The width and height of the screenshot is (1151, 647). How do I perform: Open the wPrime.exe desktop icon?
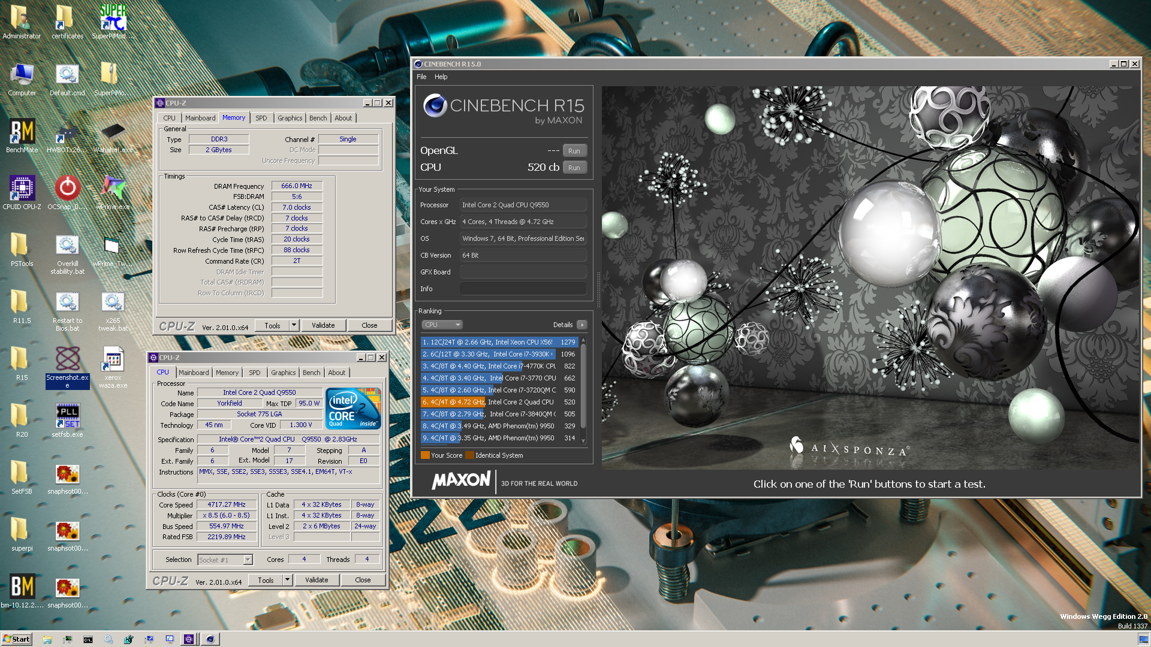pos(113,192)
